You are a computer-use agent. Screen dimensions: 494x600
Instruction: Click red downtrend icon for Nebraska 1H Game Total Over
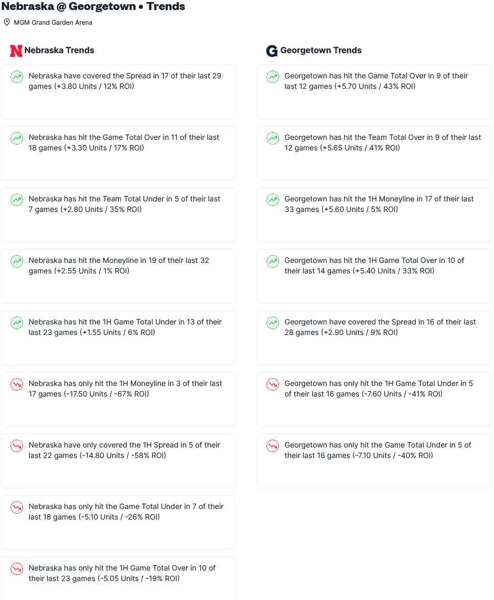(x=17, y=569)
